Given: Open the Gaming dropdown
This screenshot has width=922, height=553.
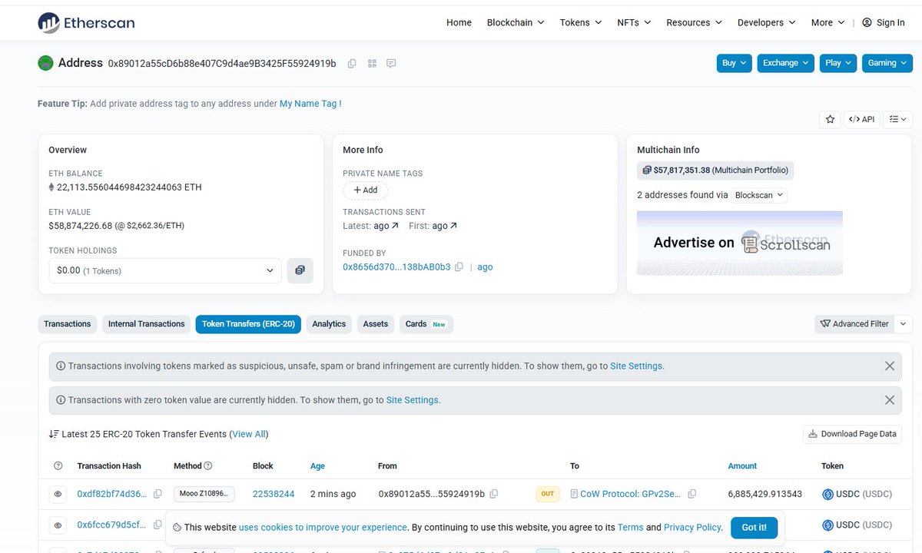Looking at the screenshot, I should coord(887,63).
